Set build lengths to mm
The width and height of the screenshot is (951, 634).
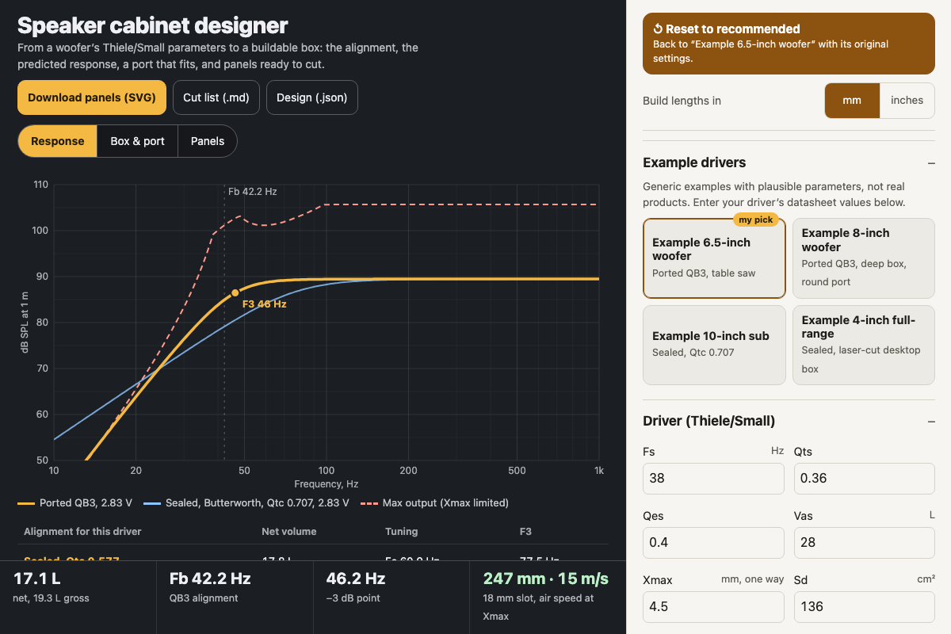[852, 101]
